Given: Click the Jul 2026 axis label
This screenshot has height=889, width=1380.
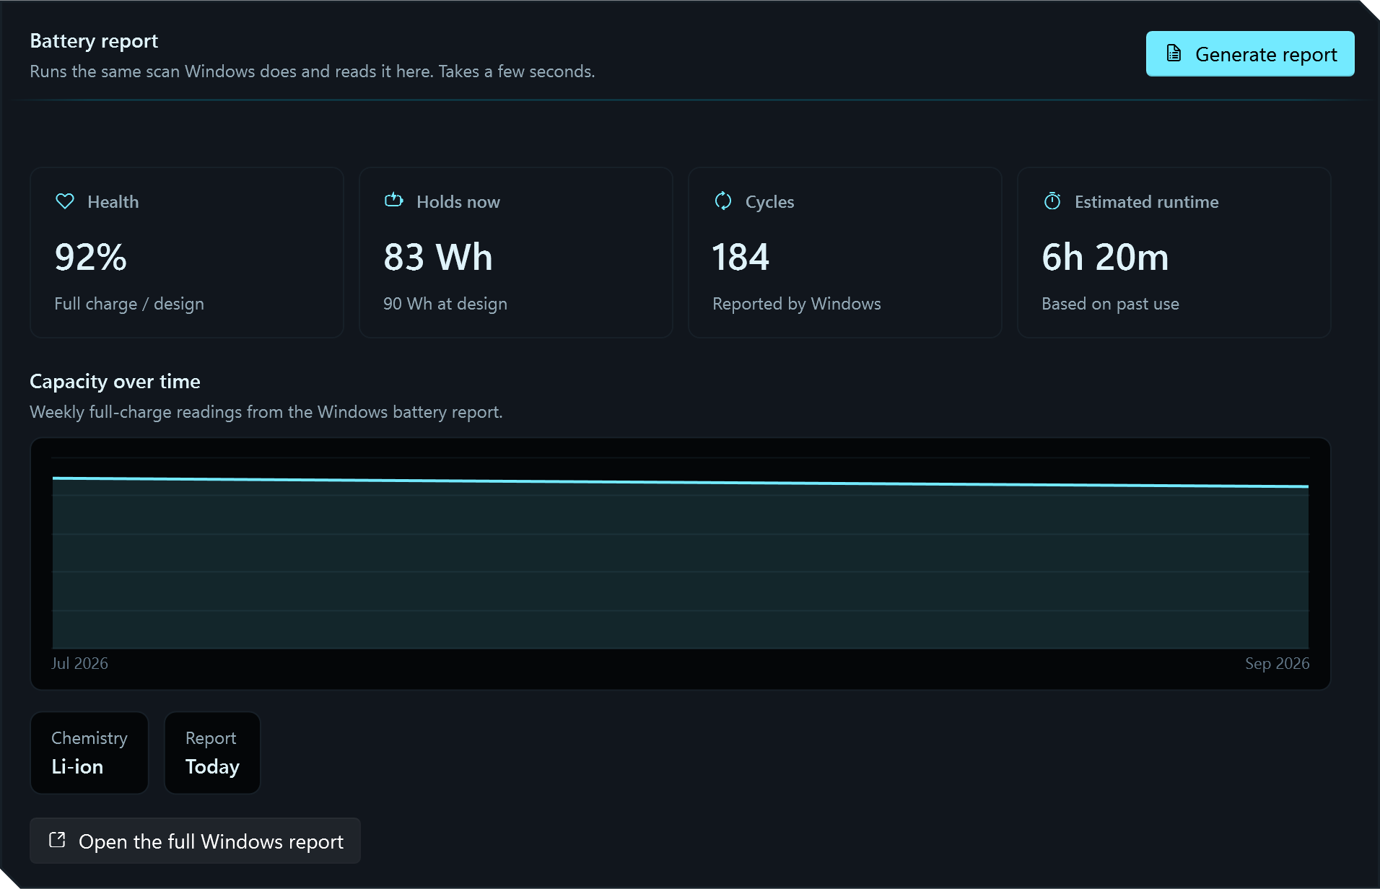Looking at the screenshot, I should click(79, 663).
